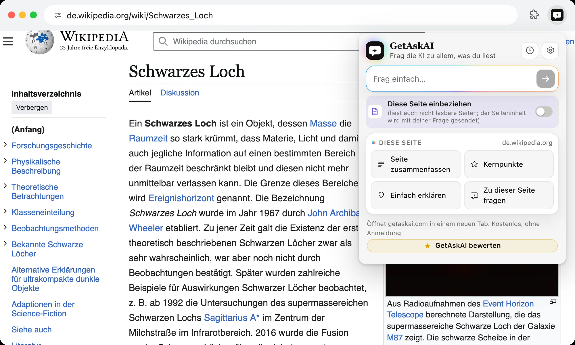
Task: Click the magnifier icon in Wikipedia search
Action: click(x=163, y=41)
